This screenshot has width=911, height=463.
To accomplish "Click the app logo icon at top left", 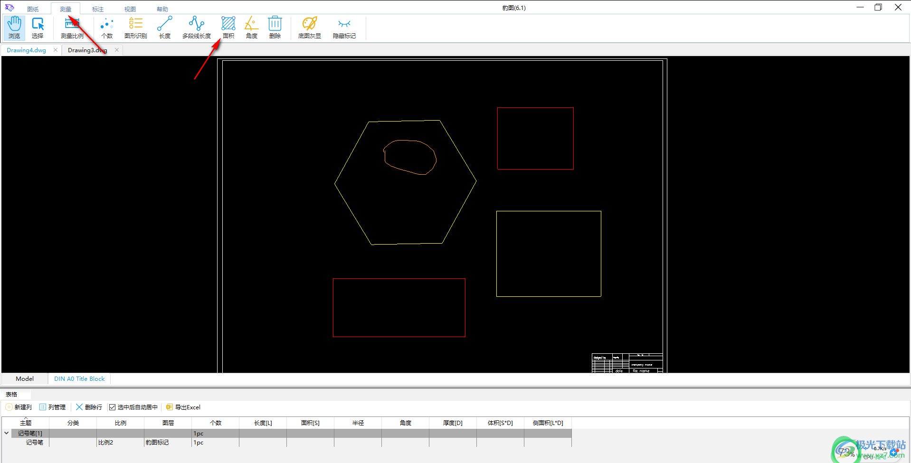I will pos(9,8).
